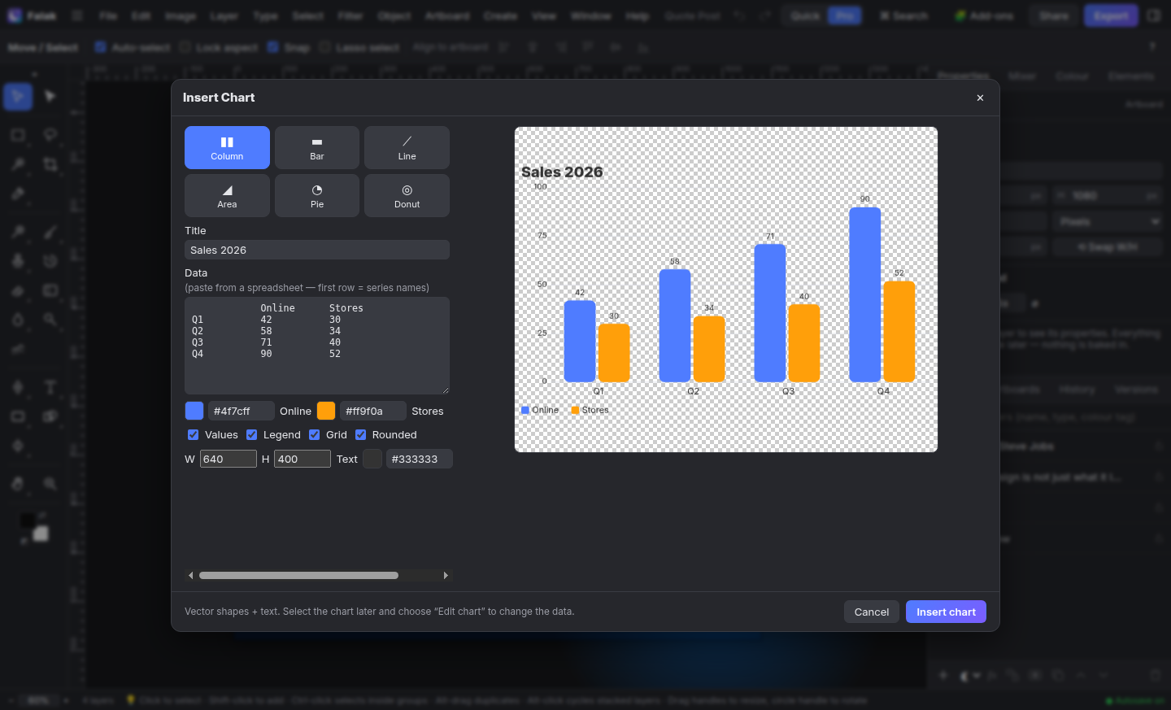Click the #333333 text colour hex field
The height and width of the screenshot is (710, 1171).
[x=420, y=459]
